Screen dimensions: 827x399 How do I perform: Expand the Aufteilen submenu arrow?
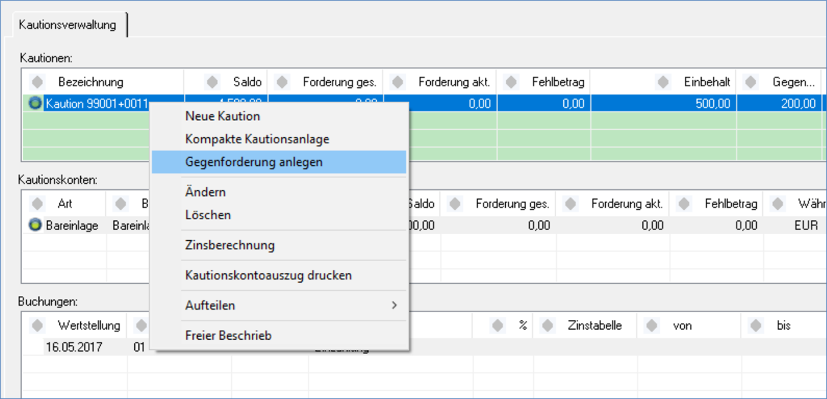(394, 306)
